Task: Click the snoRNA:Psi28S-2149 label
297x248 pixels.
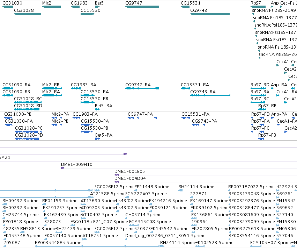Action: [274, 10]
